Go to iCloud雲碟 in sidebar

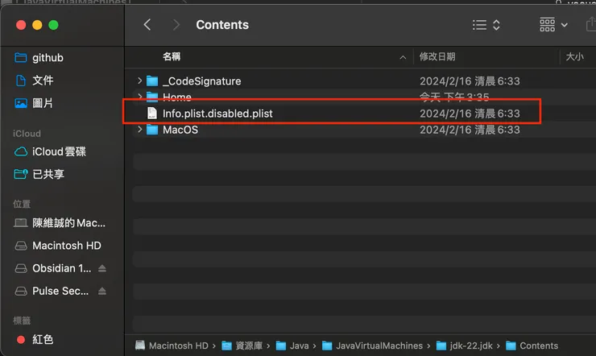(x=59, y=151)
